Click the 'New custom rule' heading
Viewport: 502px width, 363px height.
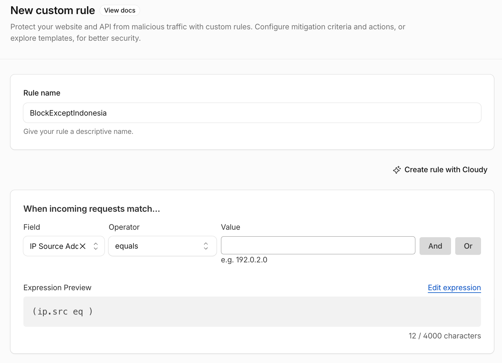[x=53, y=10]
